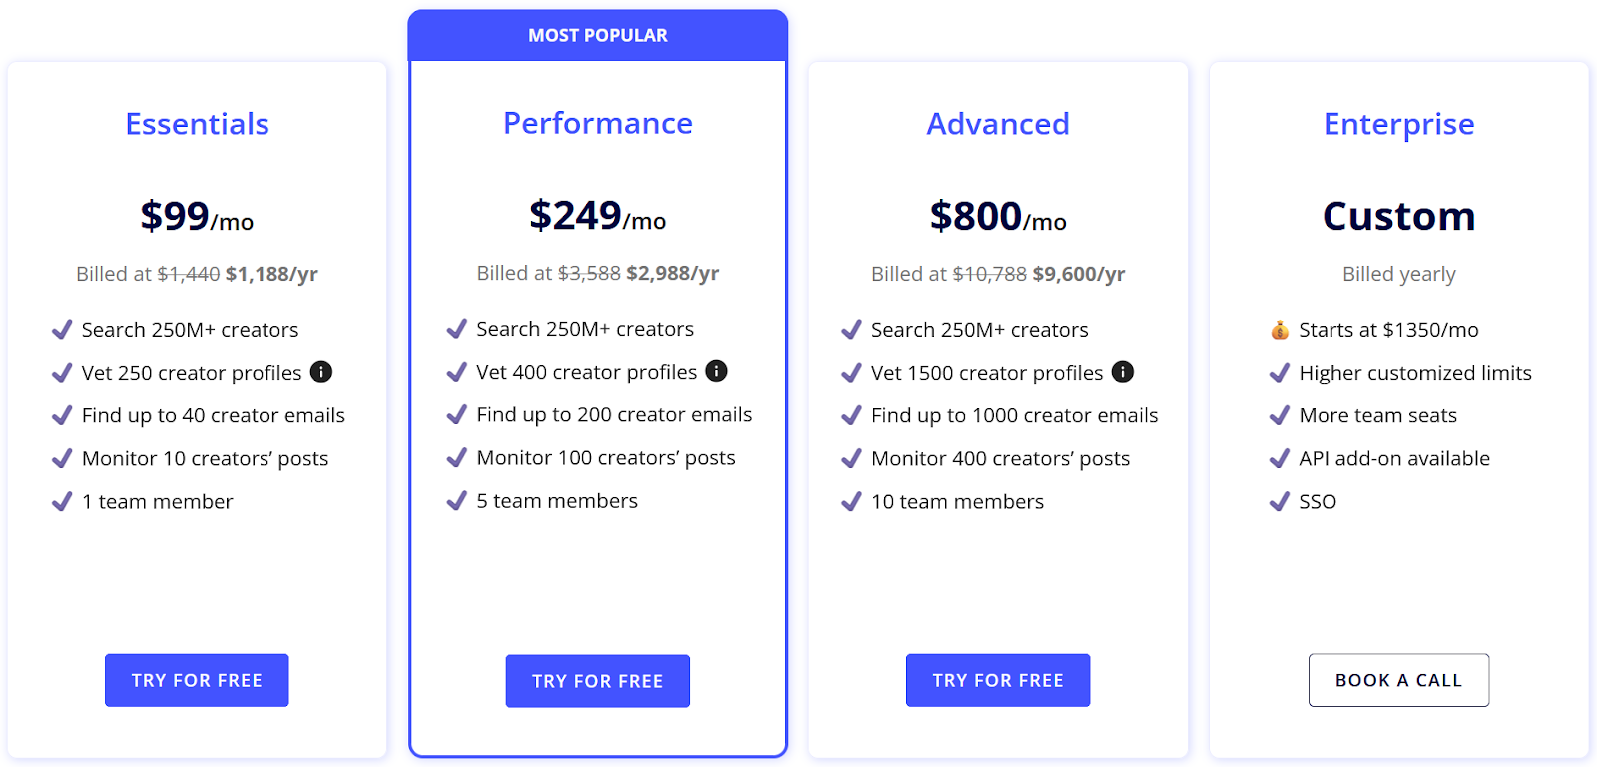Click the money bag icon in Enterprise
Viewport: 1597px width, 767px height.
pos(1280,330)
